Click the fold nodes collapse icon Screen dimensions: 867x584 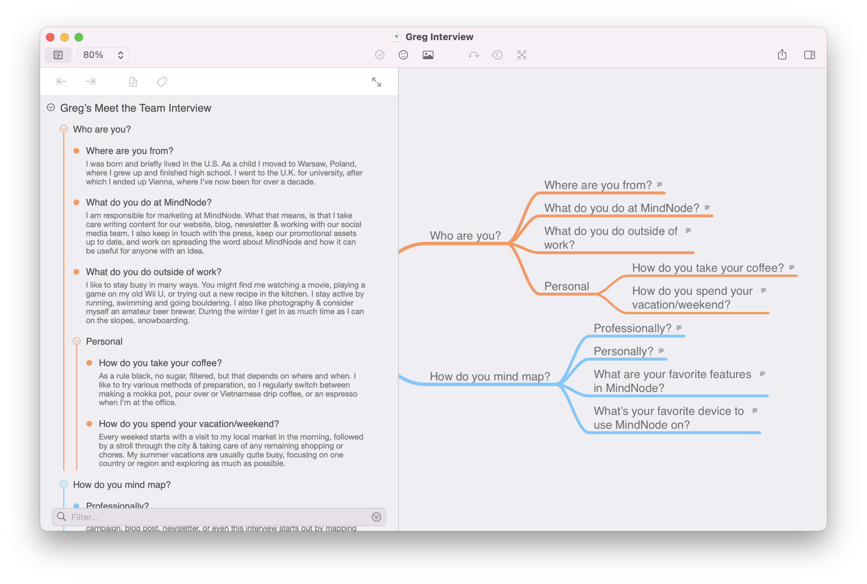[522, 55]
